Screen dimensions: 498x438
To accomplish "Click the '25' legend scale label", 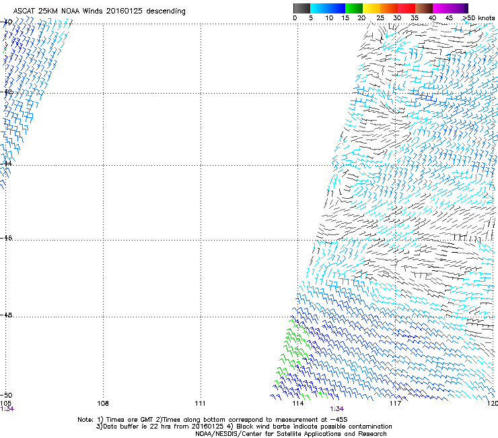I will [380, 18].
